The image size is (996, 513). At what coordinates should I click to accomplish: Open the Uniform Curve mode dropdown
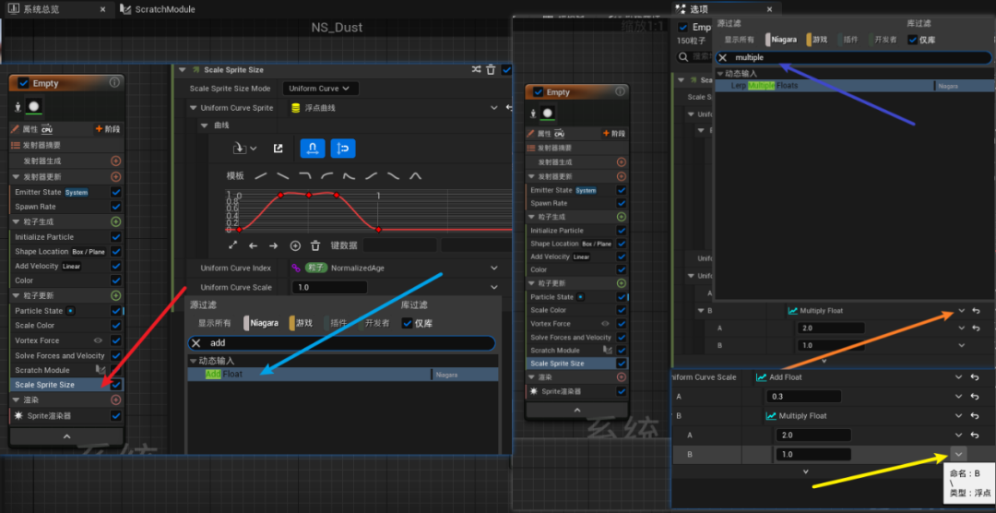(321, 89)
